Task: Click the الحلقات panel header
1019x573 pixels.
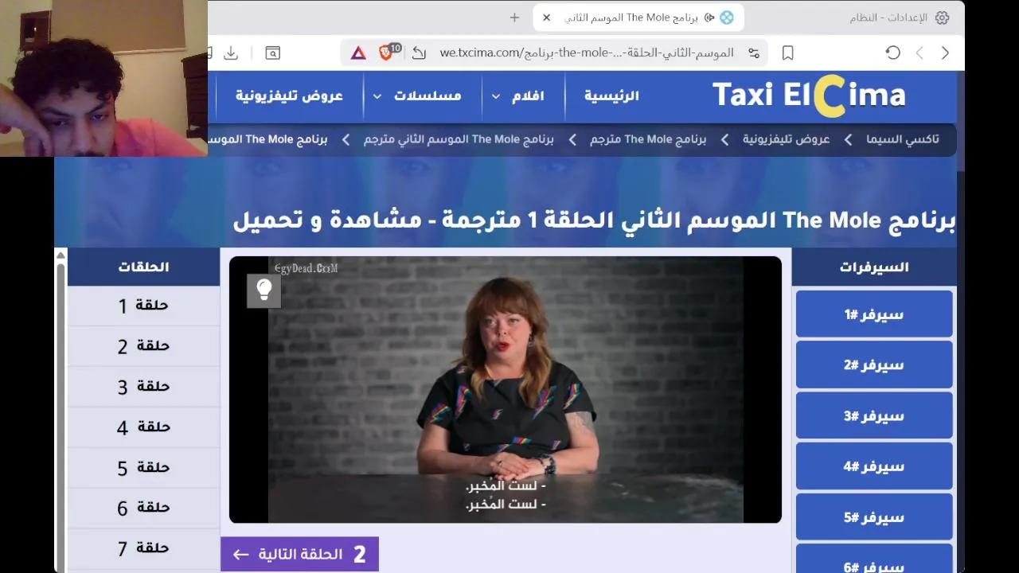Action: (143, 267)
